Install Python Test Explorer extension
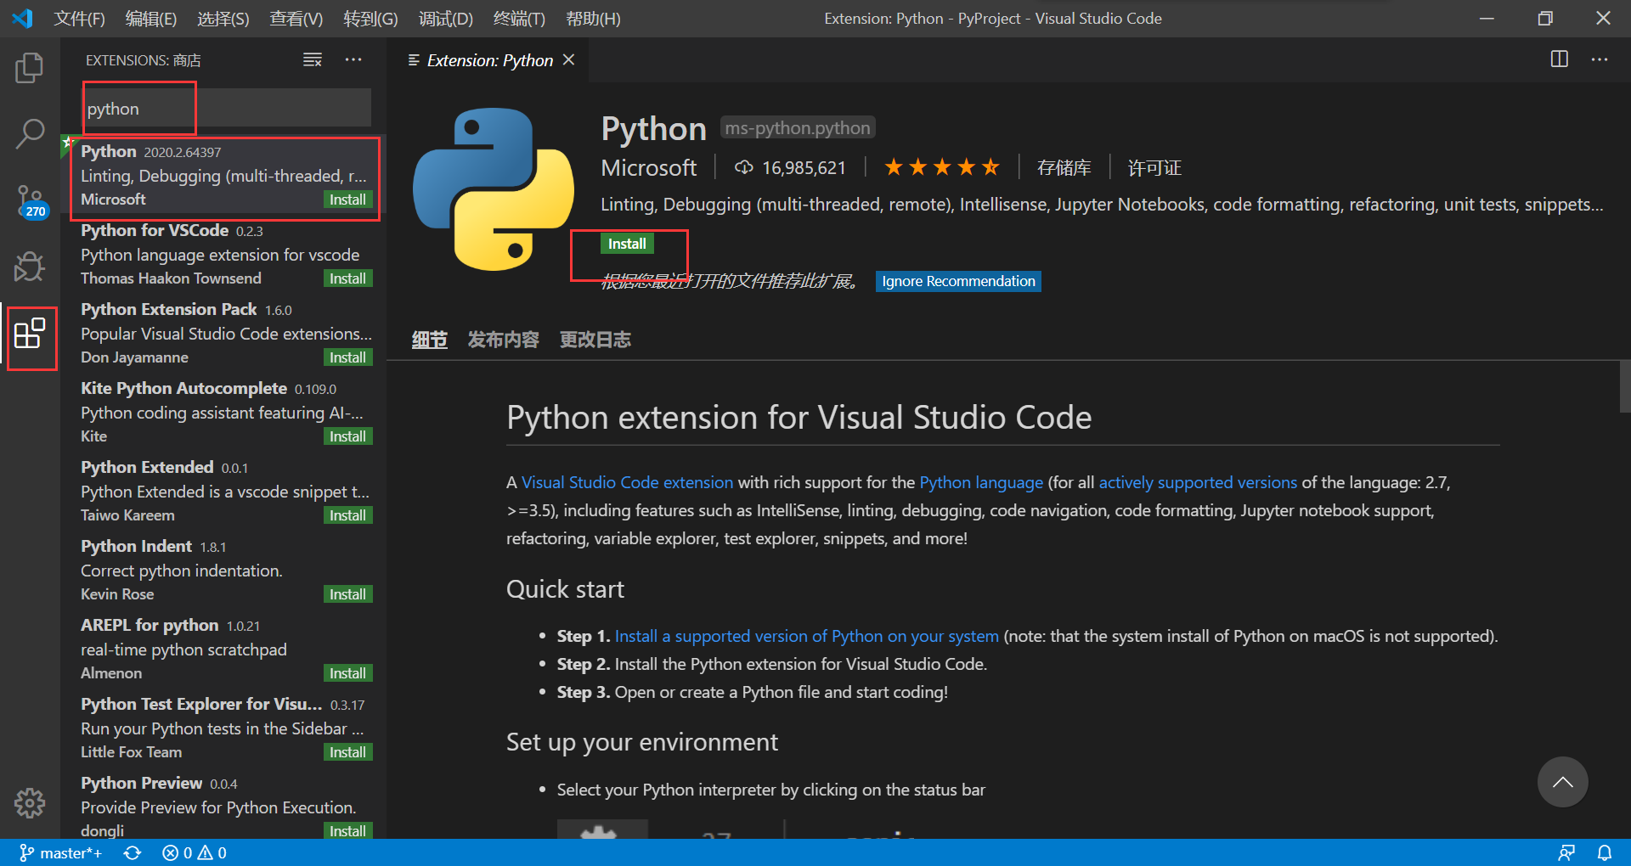 [x=347, y=752]
